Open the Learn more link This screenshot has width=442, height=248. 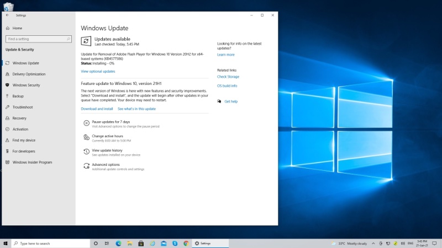(x=225, y=55)
